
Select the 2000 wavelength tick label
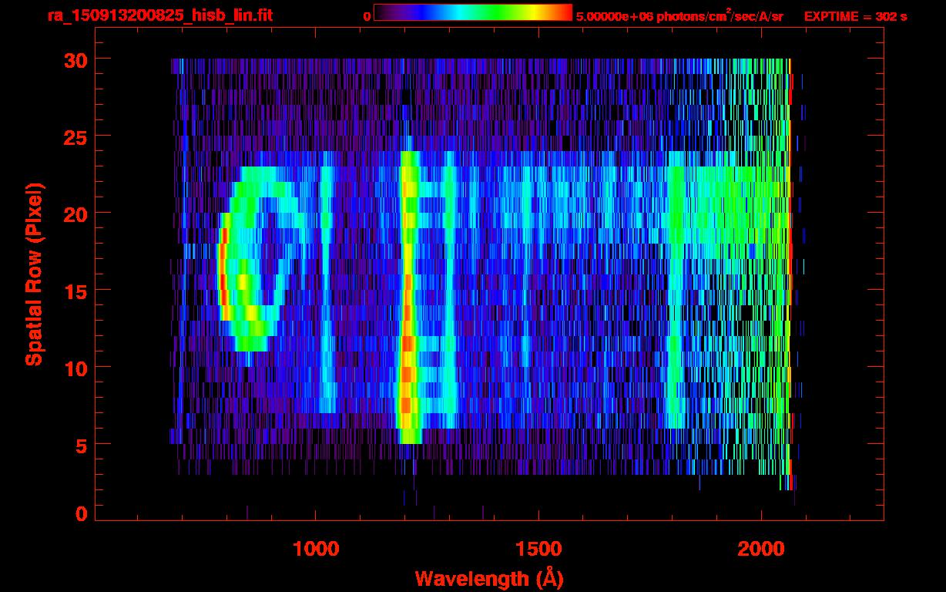tap(761, 550)
